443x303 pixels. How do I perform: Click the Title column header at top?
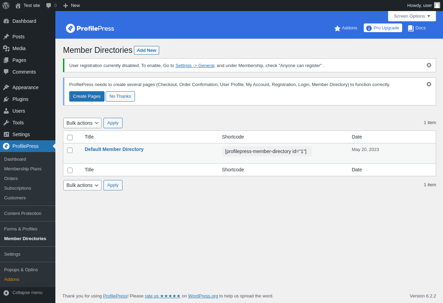[89, 137]
